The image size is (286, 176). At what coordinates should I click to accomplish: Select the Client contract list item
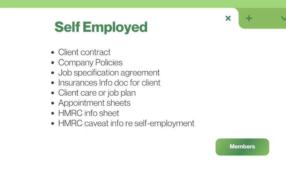coord(84,52)
